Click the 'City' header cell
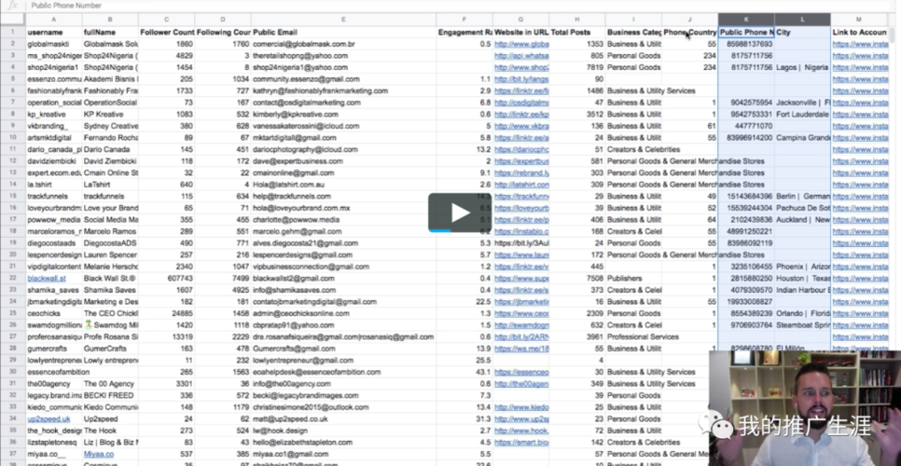Viewport: 901px width, 466px height. [802, 32]
